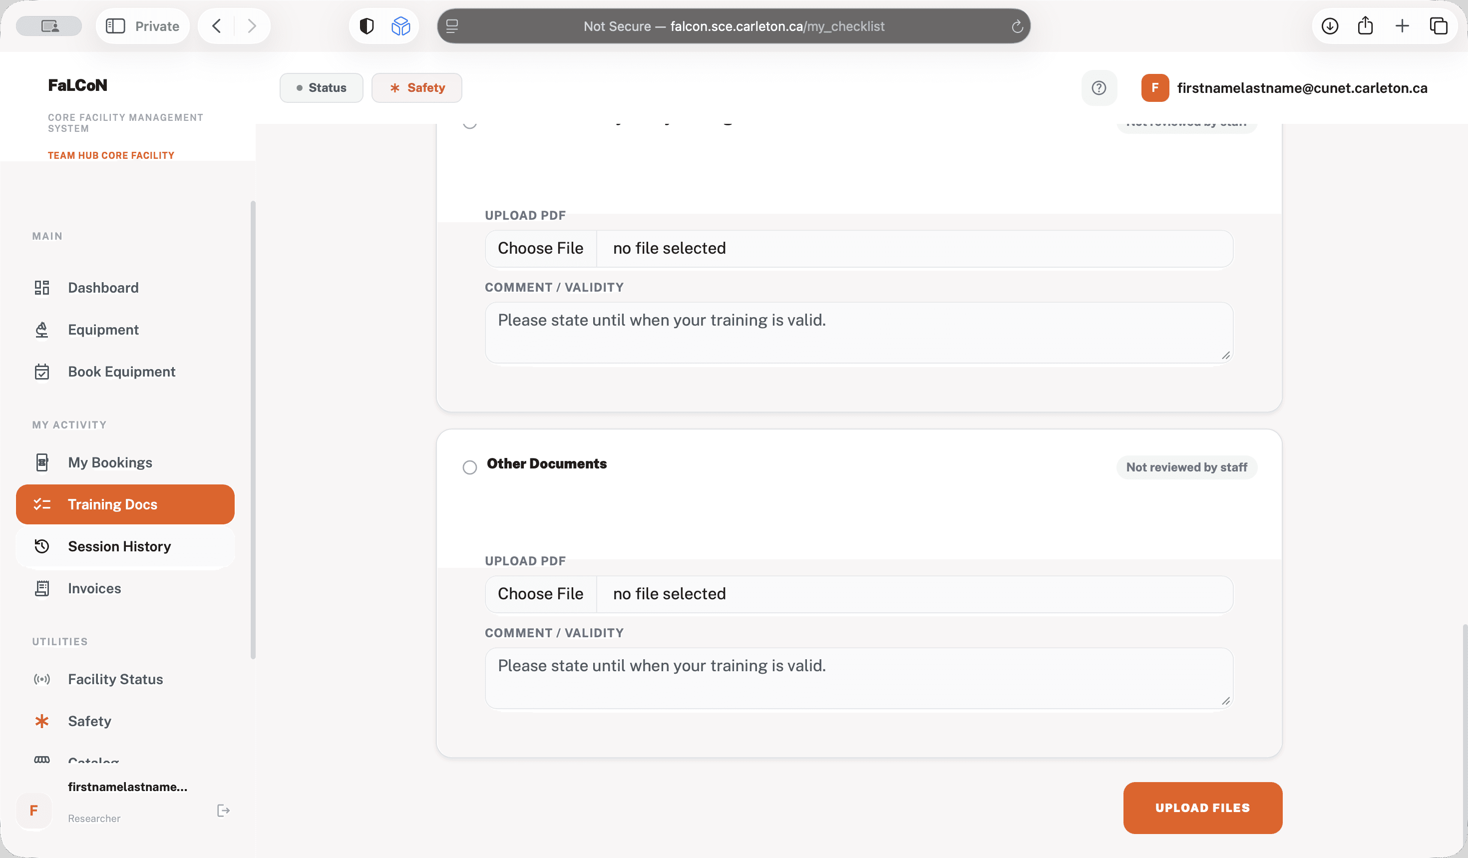Click the user email account button
Screen dimensions: 1468x858
point(1284,88)
